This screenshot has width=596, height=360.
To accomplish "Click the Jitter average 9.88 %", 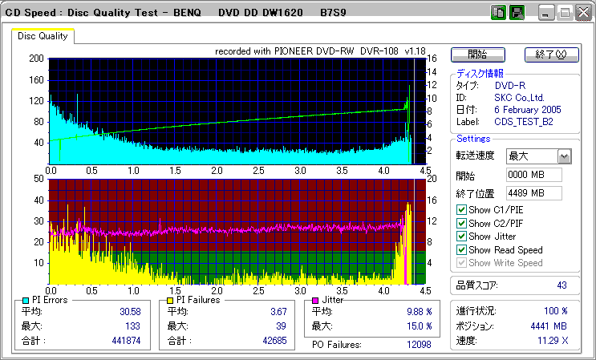I will coord(420,312).
